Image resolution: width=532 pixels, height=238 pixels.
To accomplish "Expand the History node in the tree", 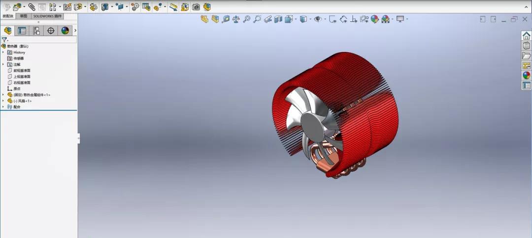I will [3, 52].
